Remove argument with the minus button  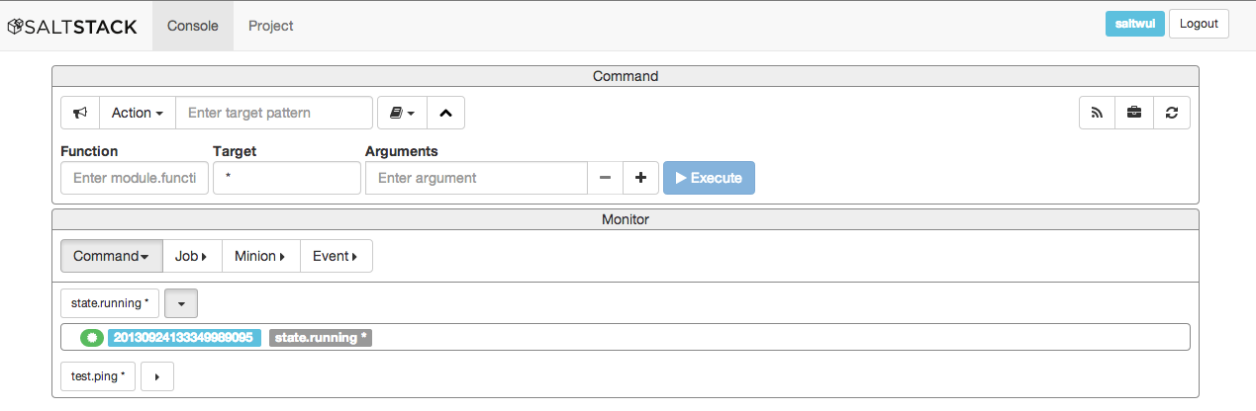(x=605, y=178)
